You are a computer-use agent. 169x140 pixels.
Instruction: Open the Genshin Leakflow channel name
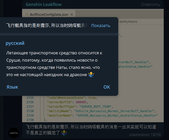(x=43, y=5)
